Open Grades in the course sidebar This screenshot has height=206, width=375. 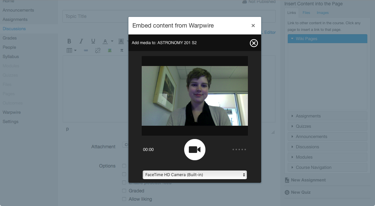coord(10,38)
